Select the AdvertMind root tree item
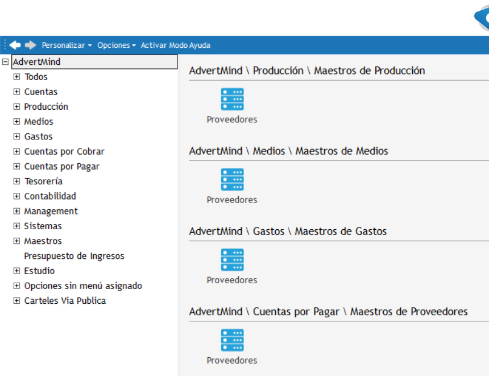This screenshot has width=489, height=376. 94,62
